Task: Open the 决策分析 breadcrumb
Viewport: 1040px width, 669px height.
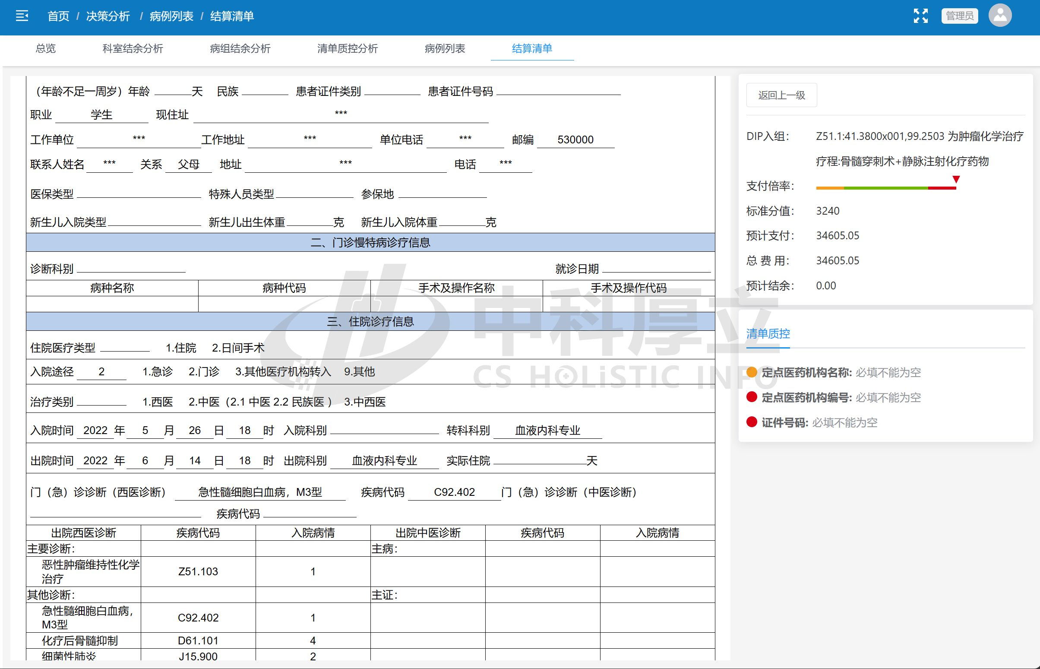Action: 108,16
